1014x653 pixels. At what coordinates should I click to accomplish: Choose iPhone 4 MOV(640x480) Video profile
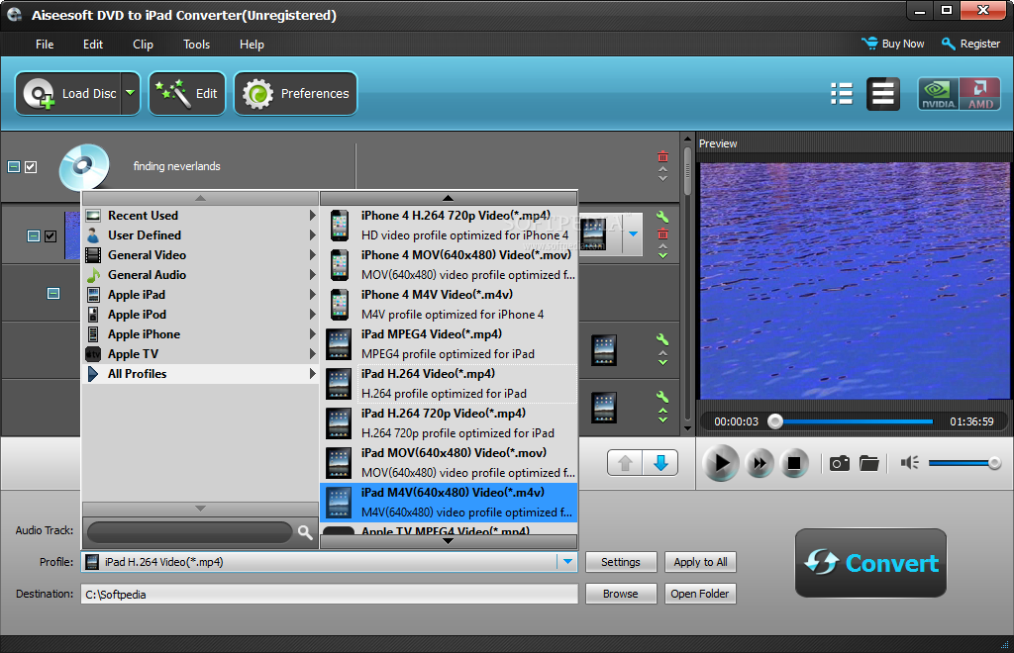(x=449, y=265)
